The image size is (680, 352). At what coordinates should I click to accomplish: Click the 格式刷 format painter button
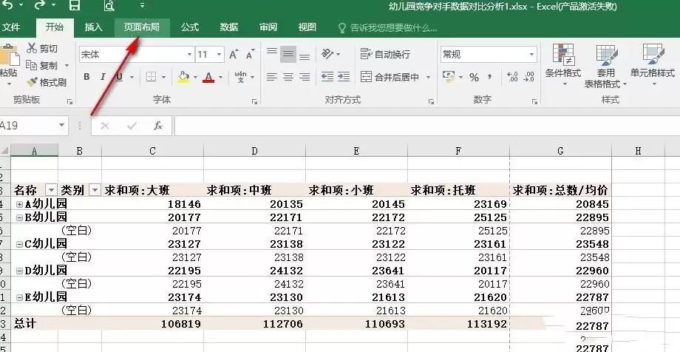tap(47, 82)
